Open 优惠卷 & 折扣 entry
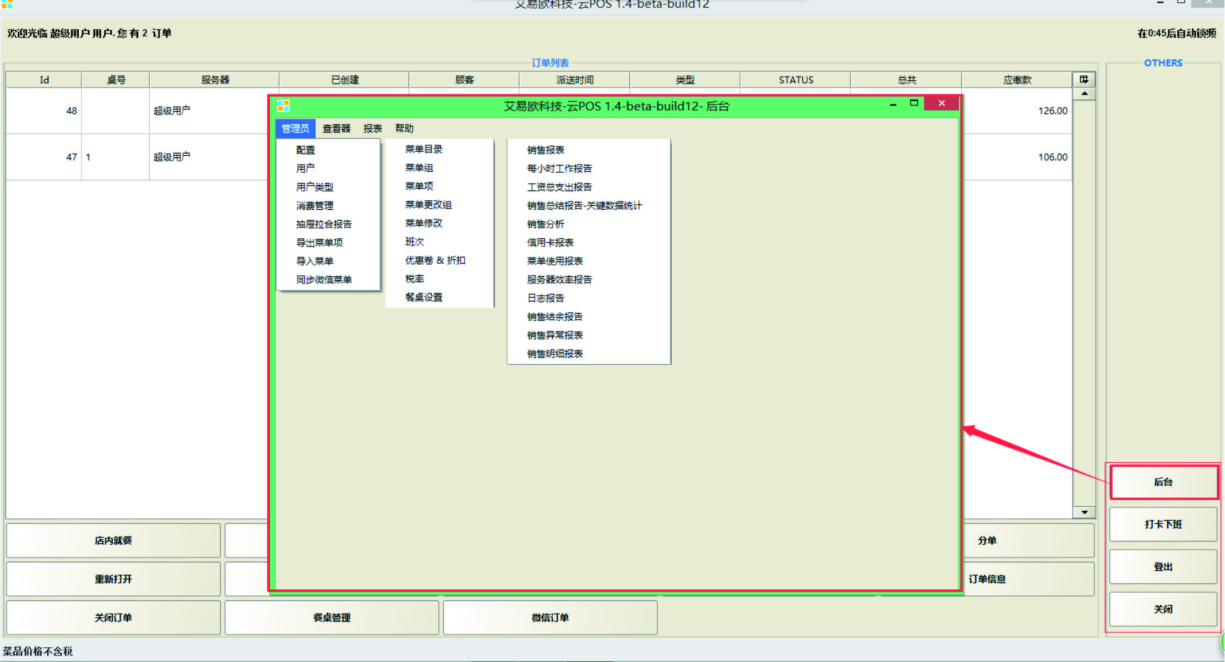 [435, 260]
